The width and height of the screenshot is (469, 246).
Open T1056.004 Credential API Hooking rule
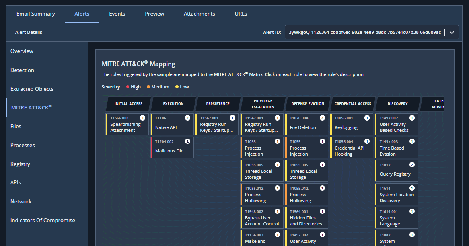pyautogui.click(x=352, y=148)
